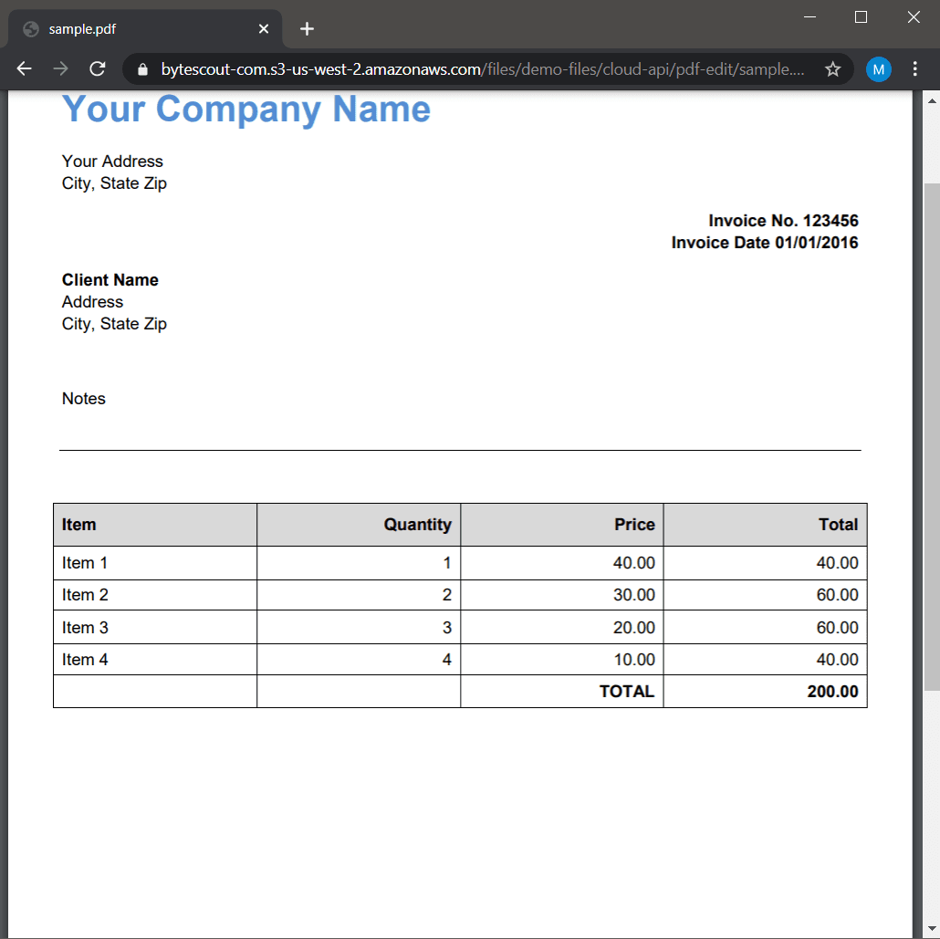Viewport: 940px width, 939px height.
Task: Open the Chrome profile avatar M
Action: (878, 68)
